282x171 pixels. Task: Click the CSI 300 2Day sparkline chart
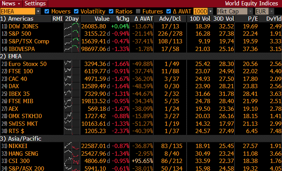pyautogui.click(x=72, y=161)
